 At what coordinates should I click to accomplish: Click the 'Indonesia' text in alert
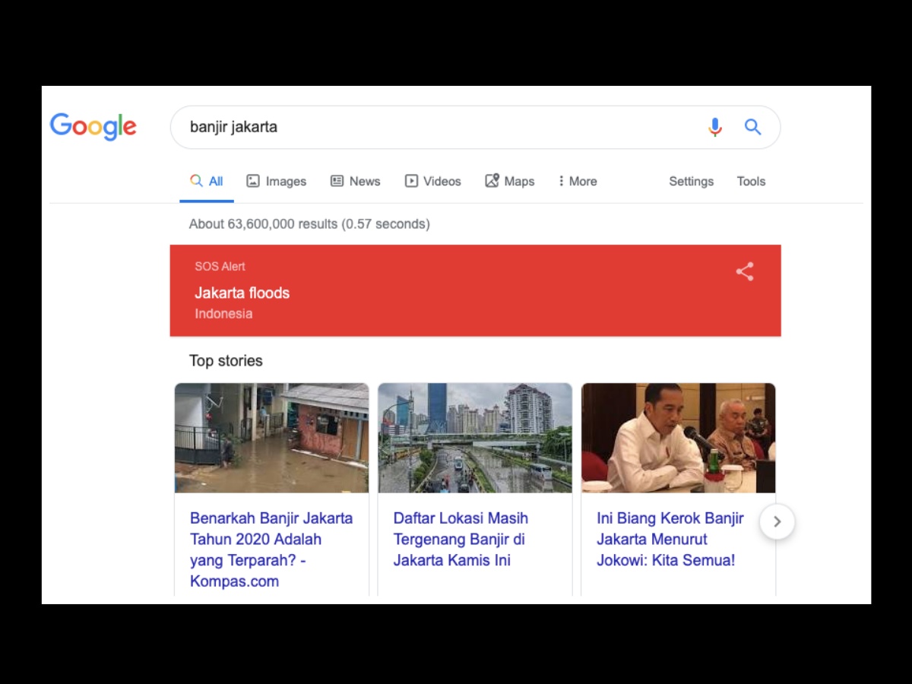click(x=223, y=313)
